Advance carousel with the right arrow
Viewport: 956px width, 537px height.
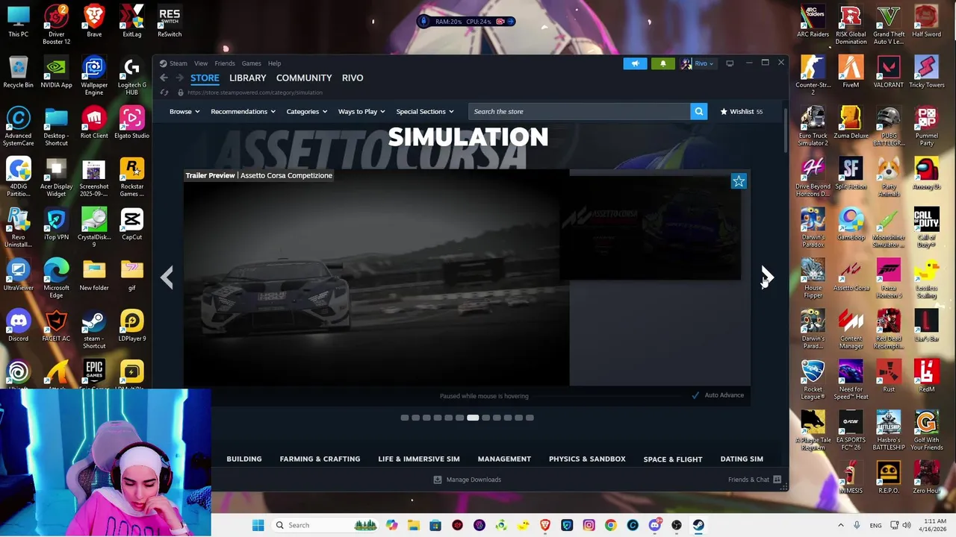click(767, 277)
